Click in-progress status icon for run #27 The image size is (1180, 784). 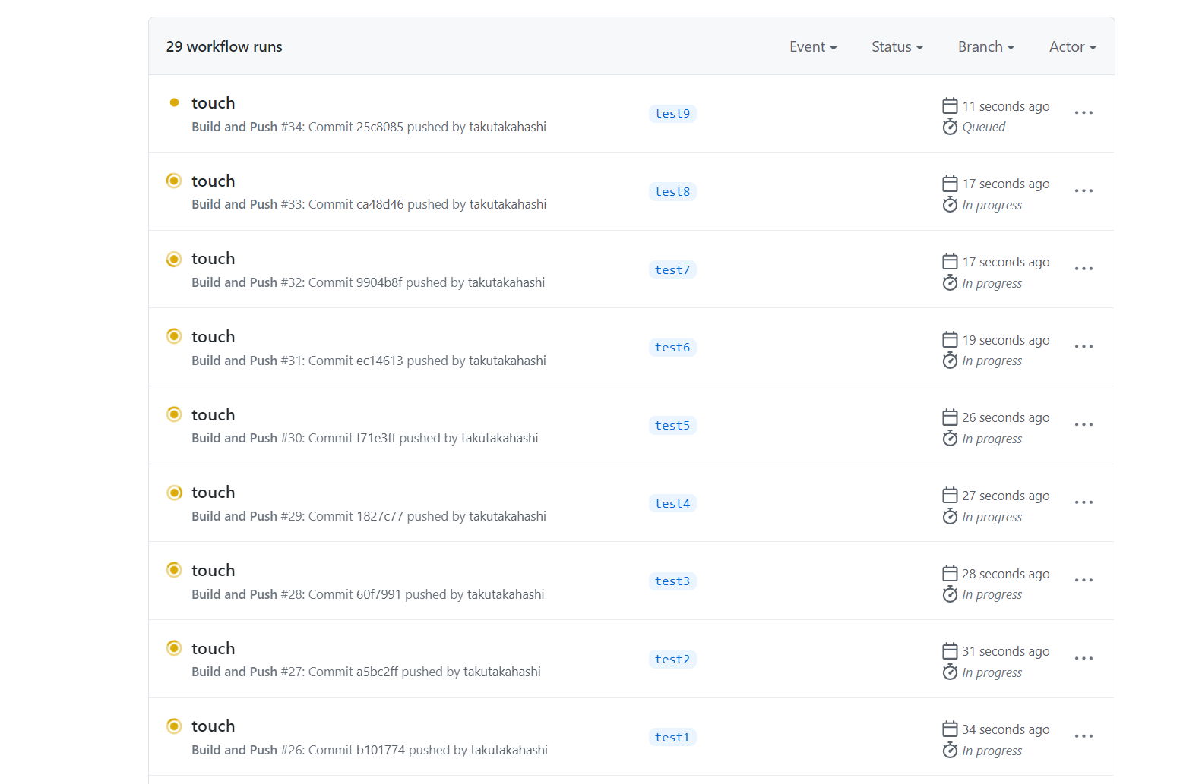pyautogui.click(x=174, y=647)
